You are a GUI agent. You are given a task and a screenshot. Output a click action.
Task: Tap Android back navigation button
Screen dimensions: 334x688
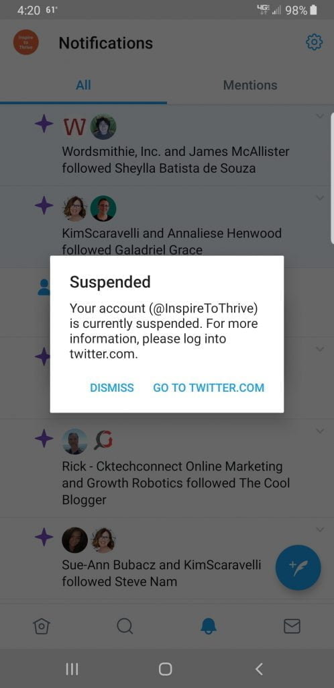pos(259,669)
